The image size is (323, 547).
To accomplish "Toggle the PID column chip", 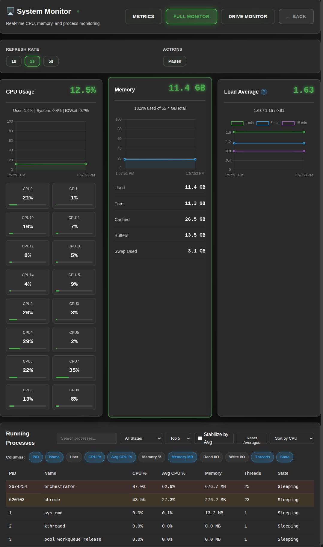I will pos(36,457).
